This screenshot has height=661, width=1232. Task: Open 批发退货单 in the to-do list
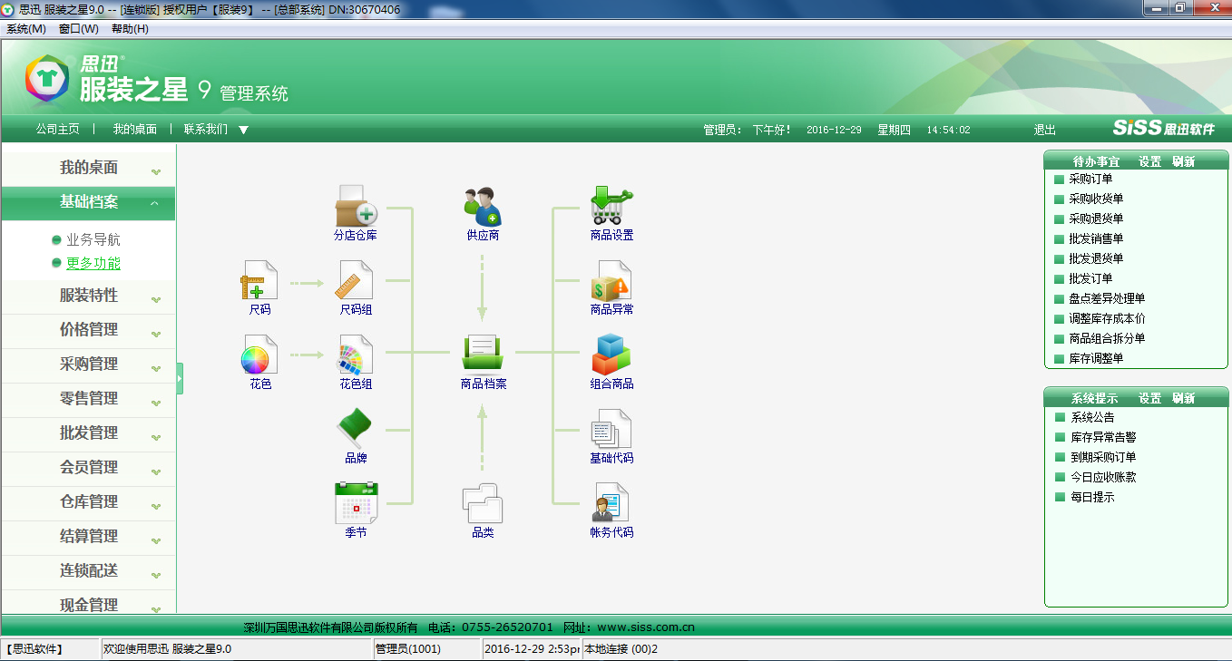coord(1096,259)
